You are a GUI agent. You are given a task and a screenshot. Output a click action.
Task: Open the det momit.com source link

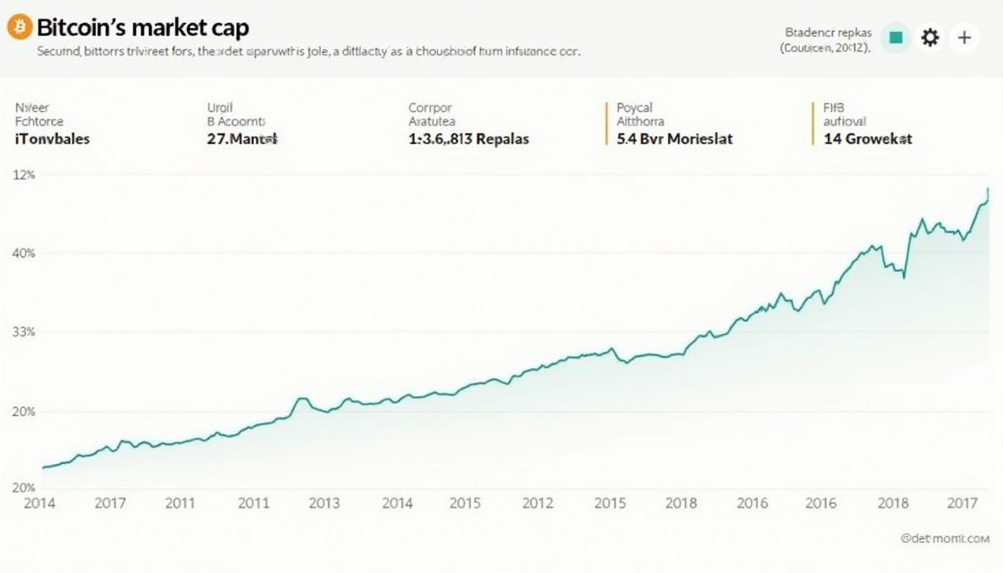(x=945, y=538)
